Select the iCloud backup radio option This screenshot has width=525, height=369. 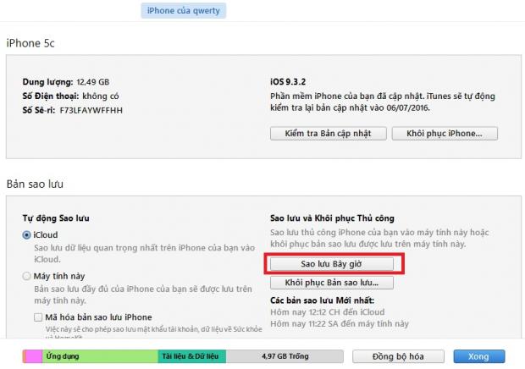click(x=27, y=234)
